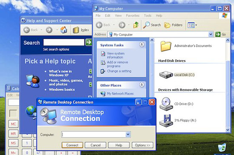
Task: Open Search in My Computer toolbar
Action: click(x=152, y=25)
